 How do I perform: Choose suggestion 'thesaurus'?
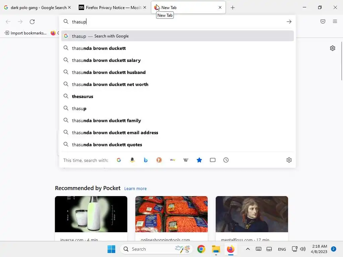click(x=178, y=96)
